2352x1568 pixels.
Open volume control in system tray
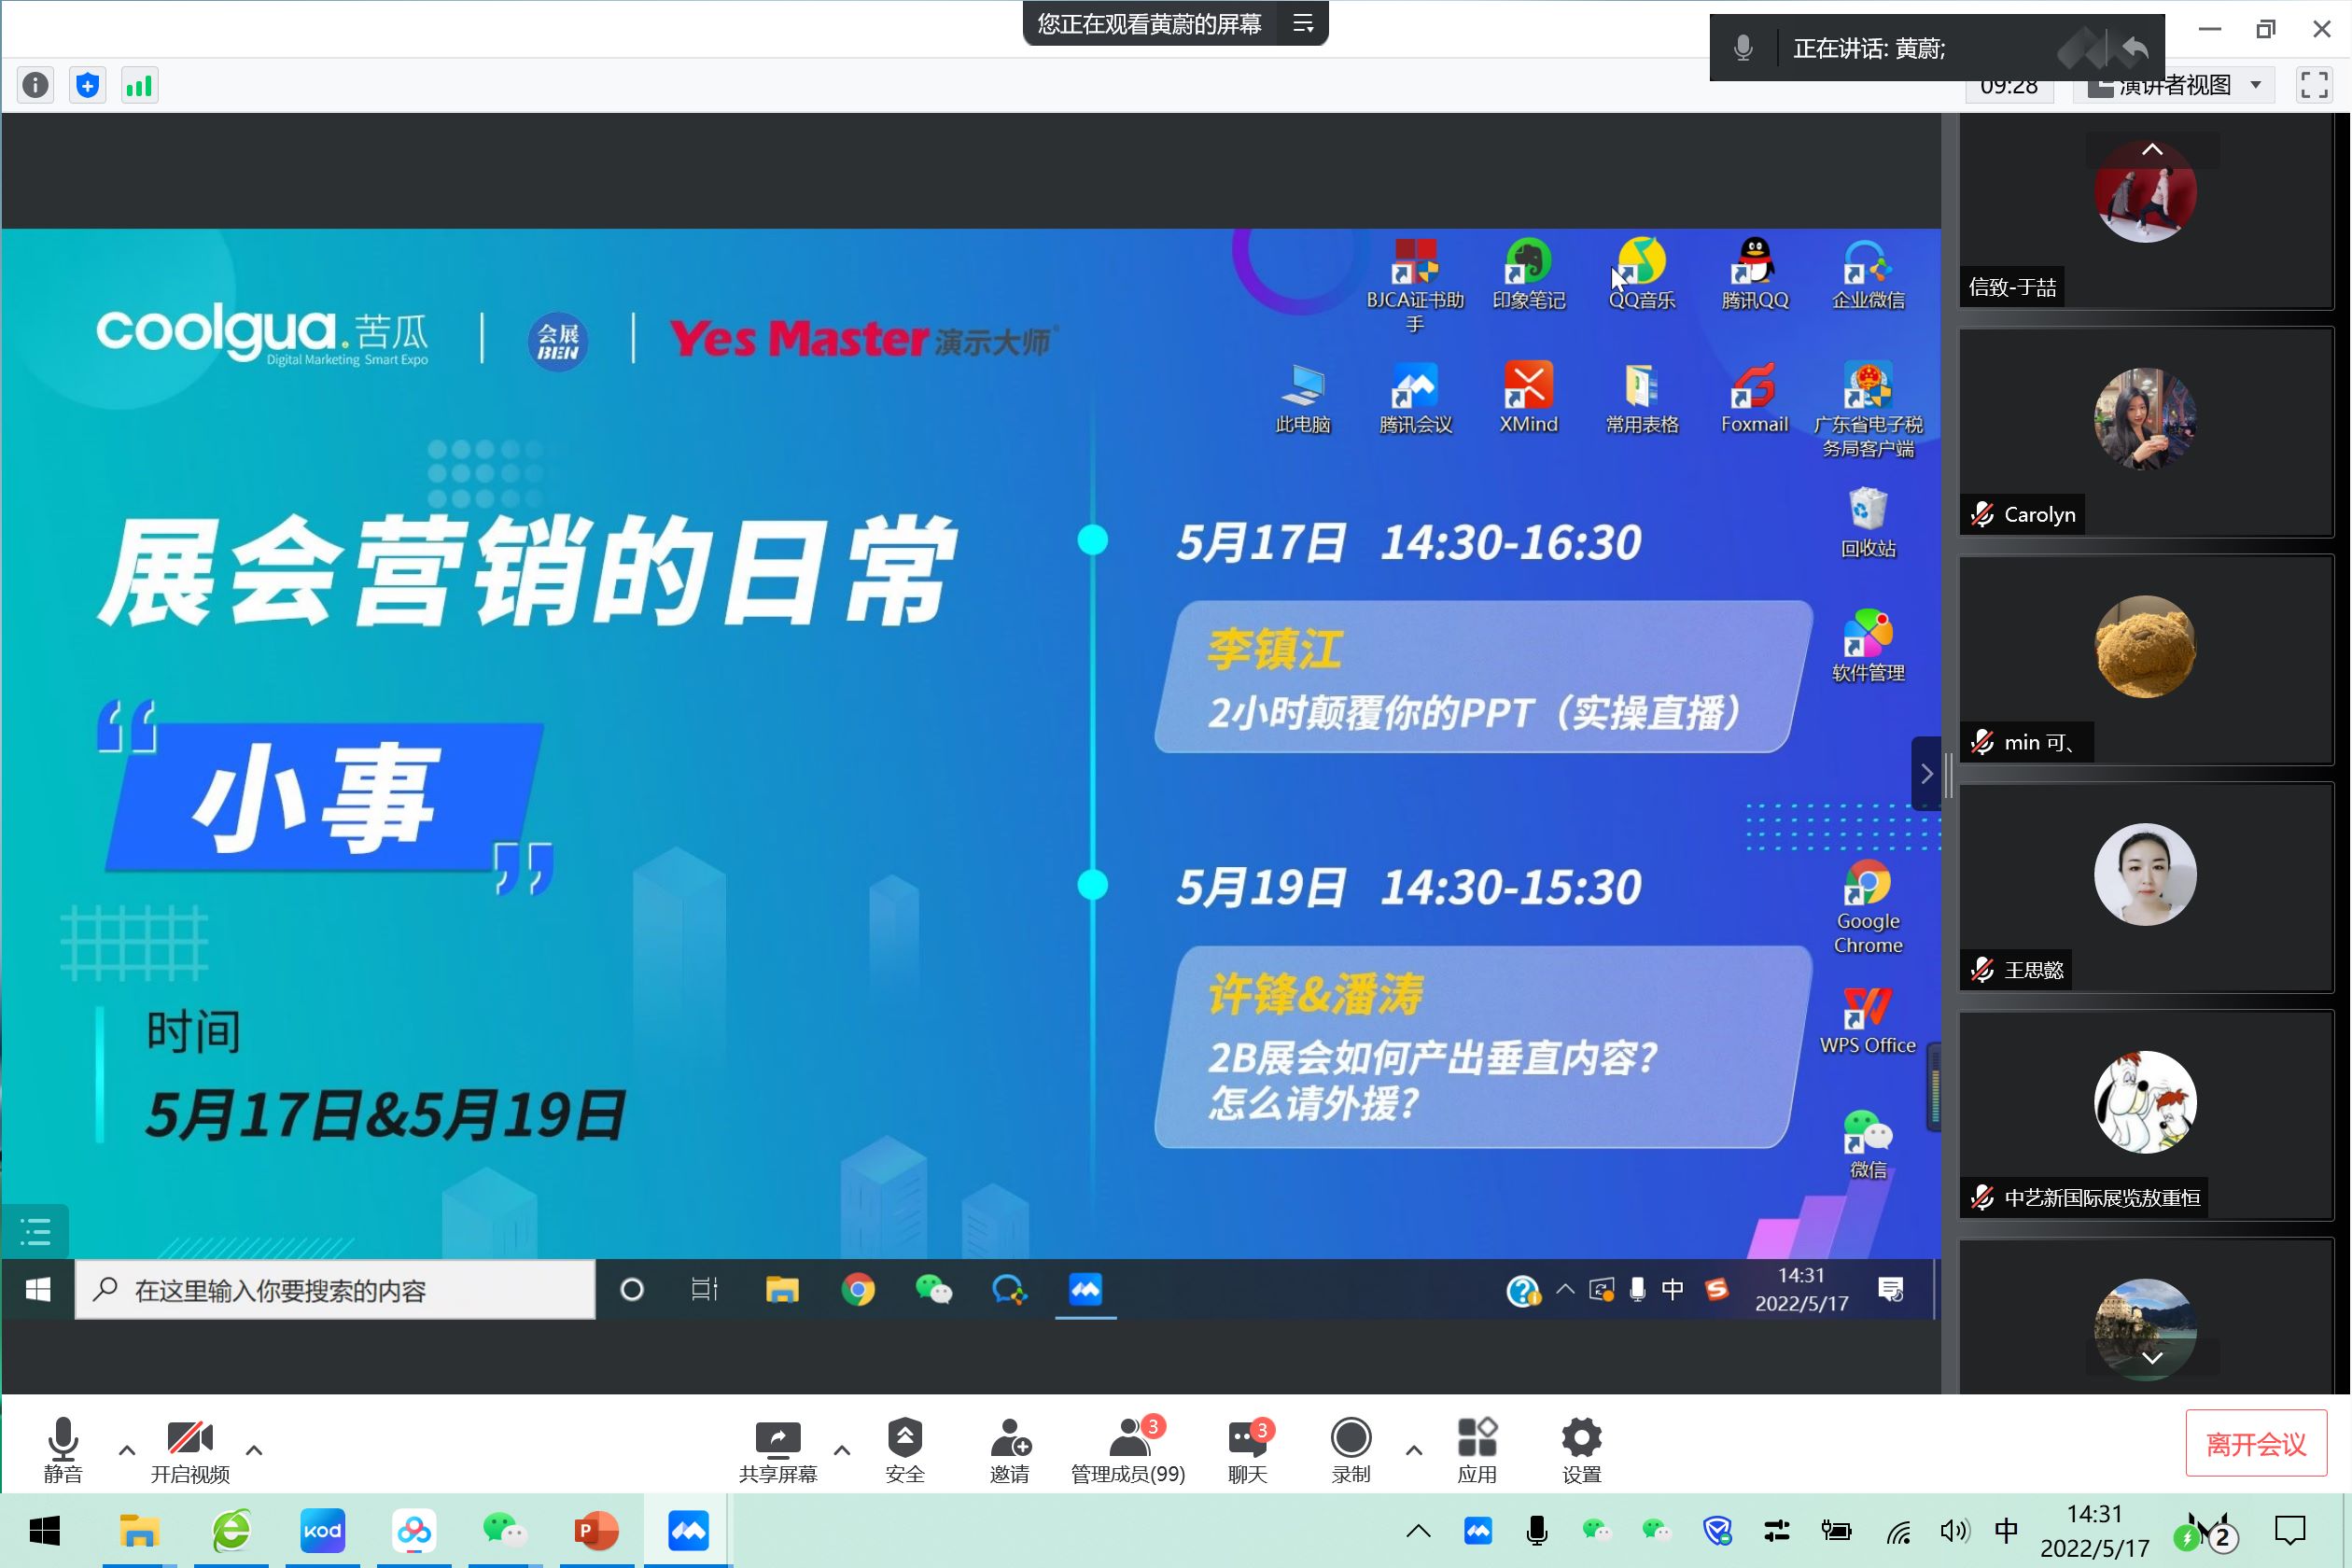coord(1953,1531)
